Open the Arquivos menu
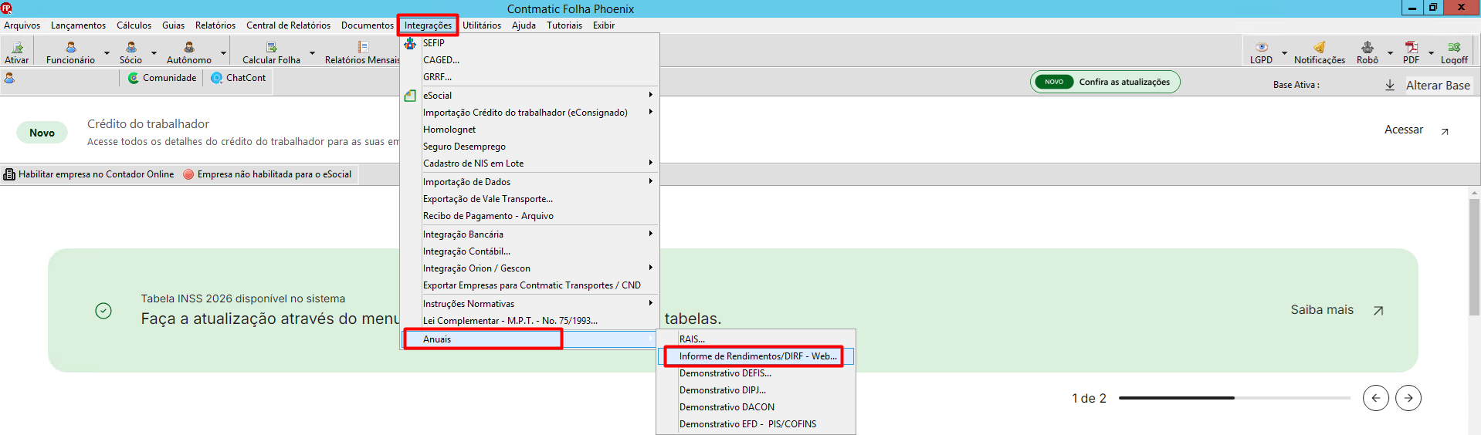 (22, 25)
